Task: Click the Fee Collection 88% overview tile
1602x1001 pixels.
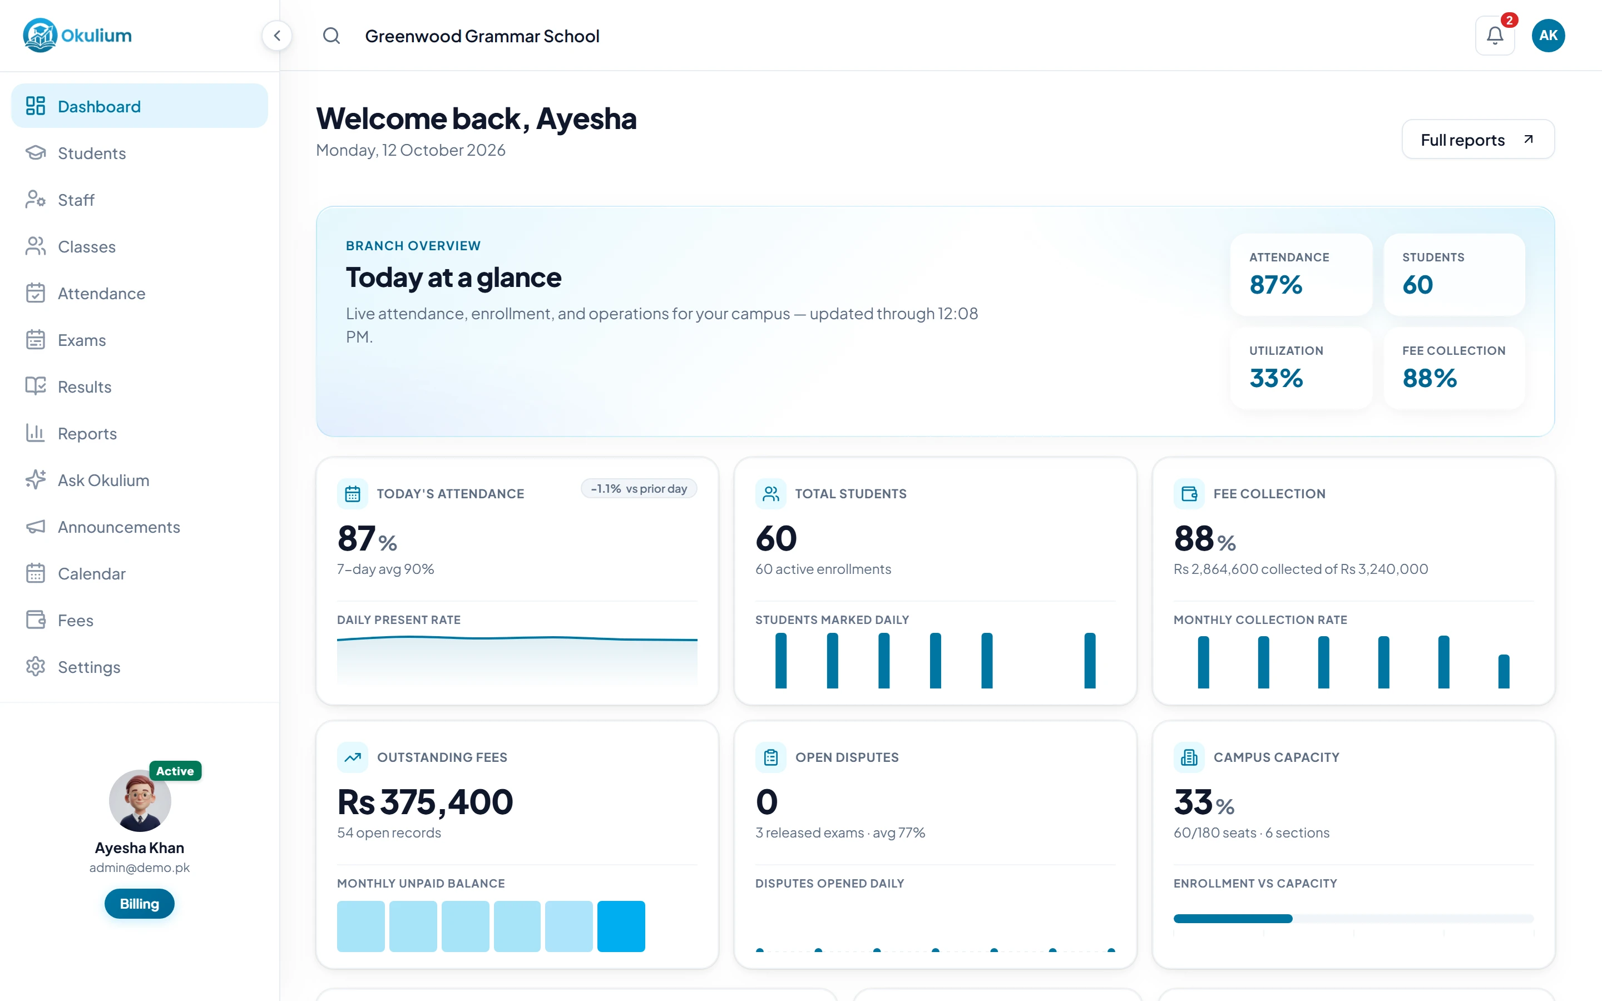Action: click(x=1453, y=368)
